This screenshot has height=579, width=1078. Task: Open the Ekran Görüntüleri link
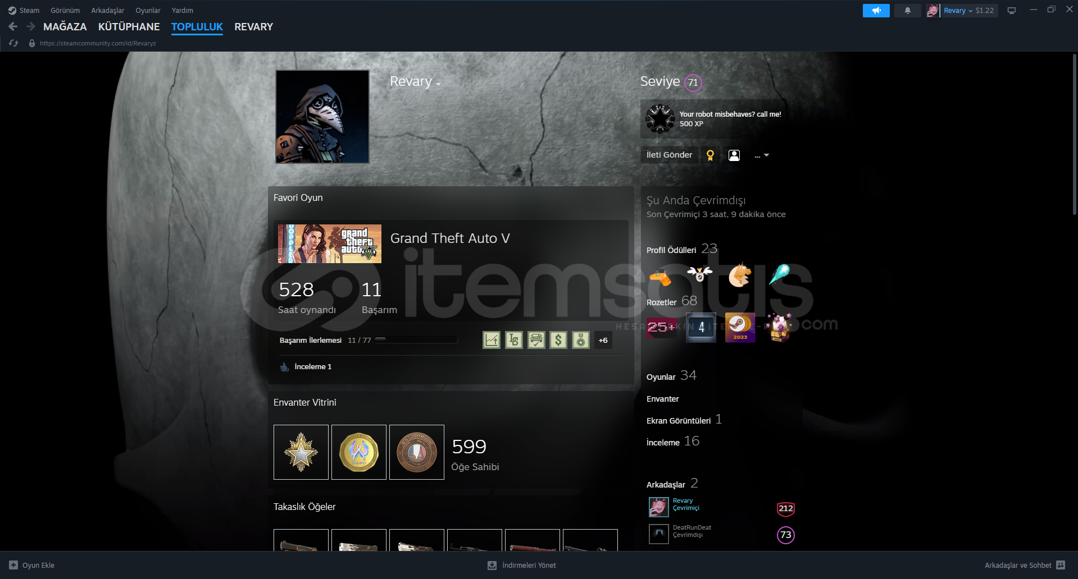(x=679, y=421)
